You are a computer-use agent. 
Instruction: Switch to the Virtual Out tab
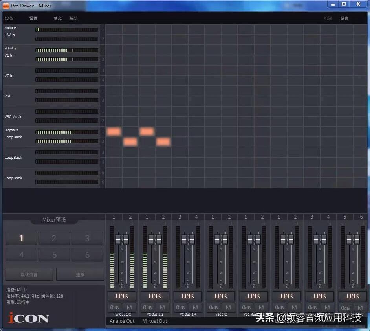click(155, 321)
